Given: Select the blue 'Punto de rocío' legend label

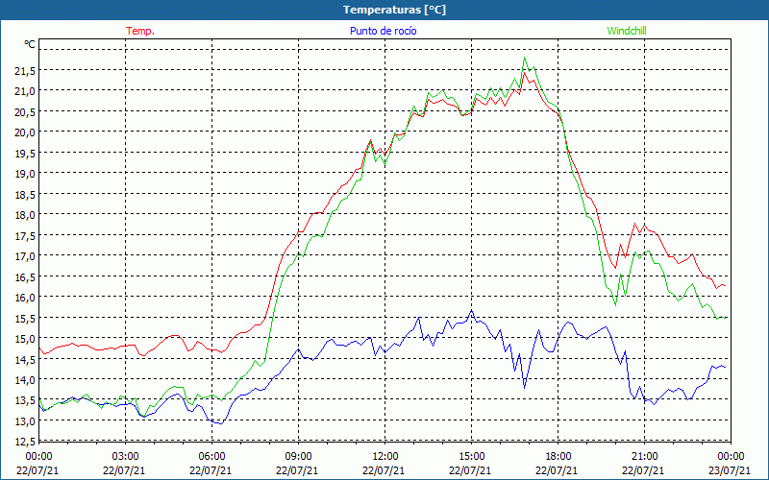Looking at the screenshot, I should pyautogui.click(x=383, y=31).
